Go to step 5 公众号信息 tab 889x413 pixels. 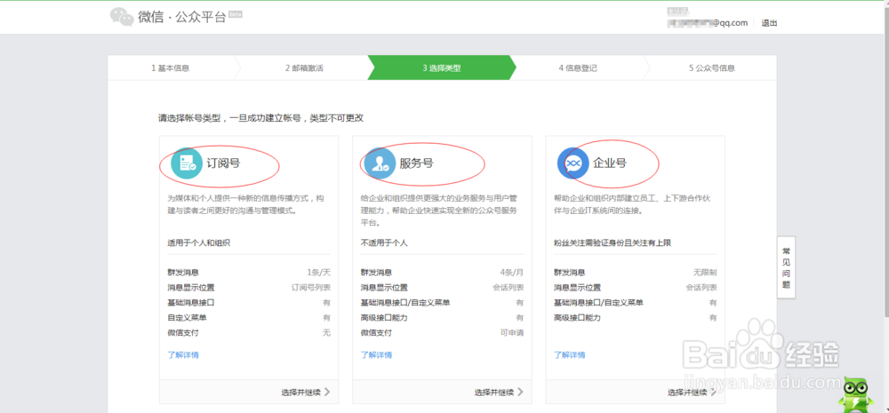(x=712, y=68)
